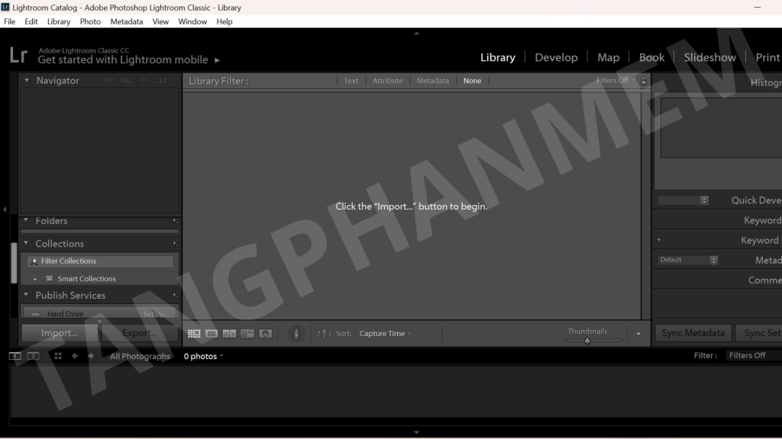Click the Sync Metadata button

[x=693, y=333]
